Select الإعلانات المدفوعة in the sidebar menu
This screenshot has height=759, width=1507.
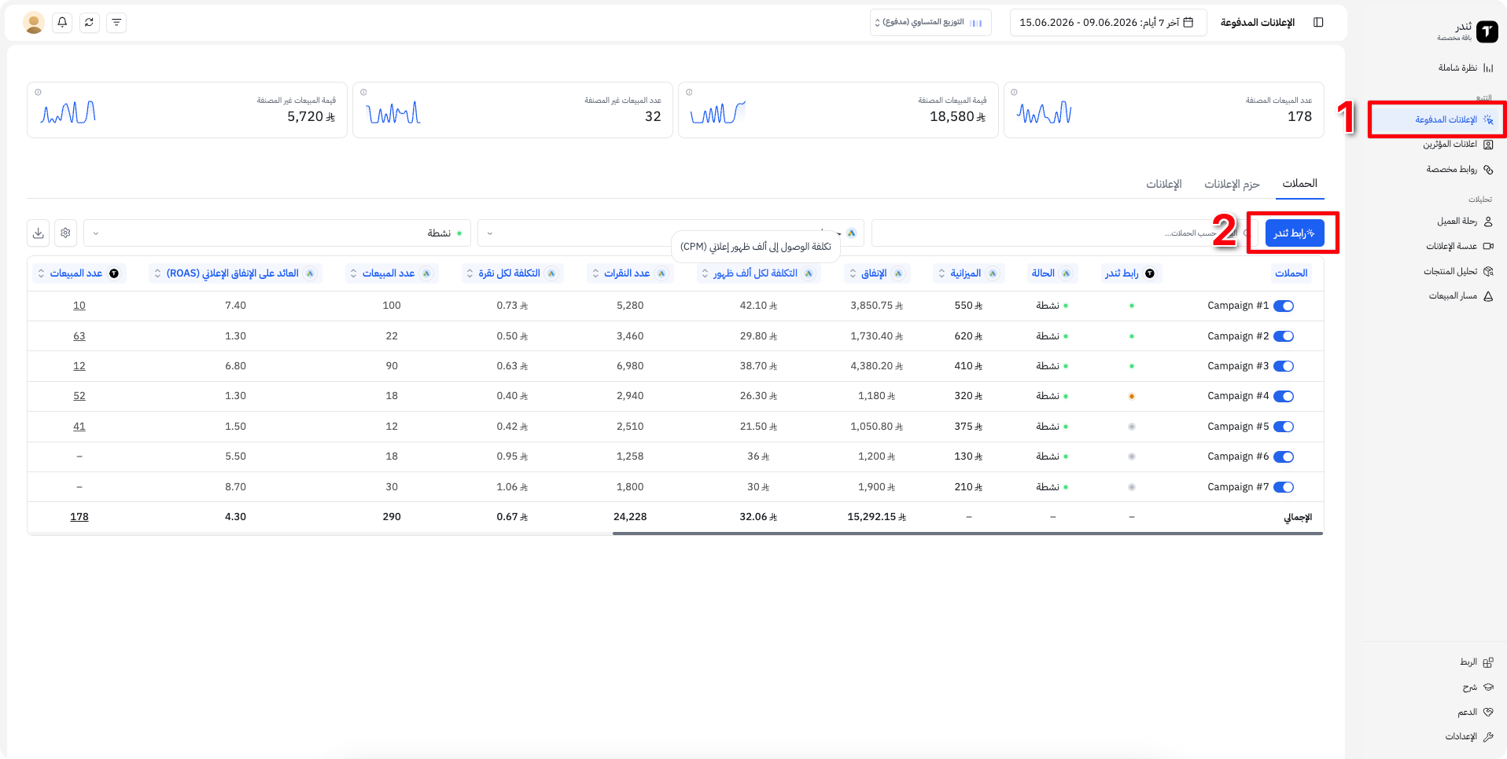pyautogui.click(x=1436, y=119)
